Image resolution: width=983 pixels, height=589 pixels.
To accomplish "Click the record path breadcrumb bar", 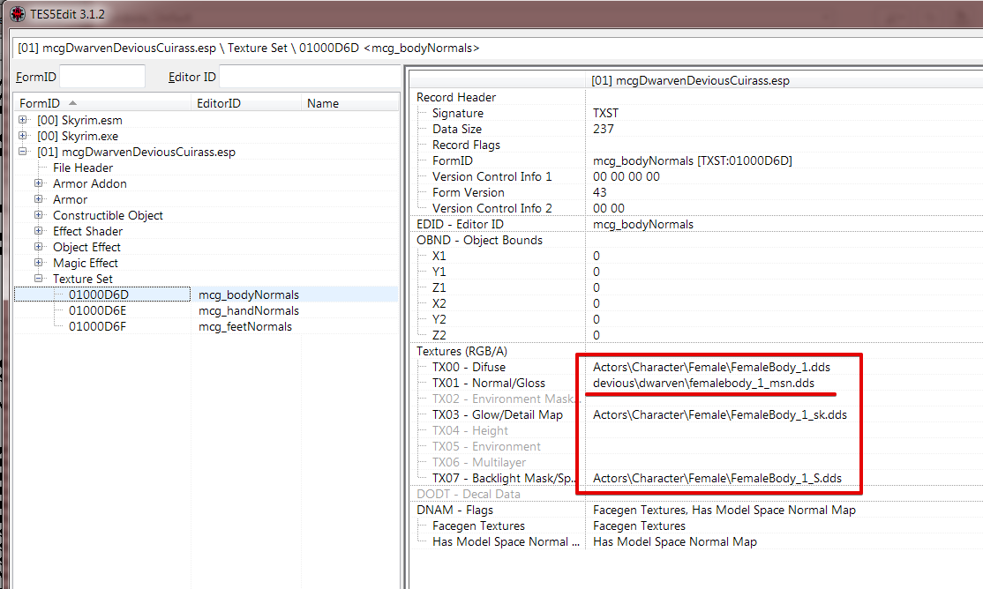I will click(x=498, y=48).
